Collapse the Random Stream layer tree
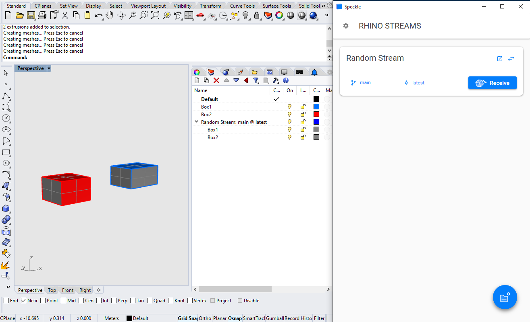 (x=197, y=122)
